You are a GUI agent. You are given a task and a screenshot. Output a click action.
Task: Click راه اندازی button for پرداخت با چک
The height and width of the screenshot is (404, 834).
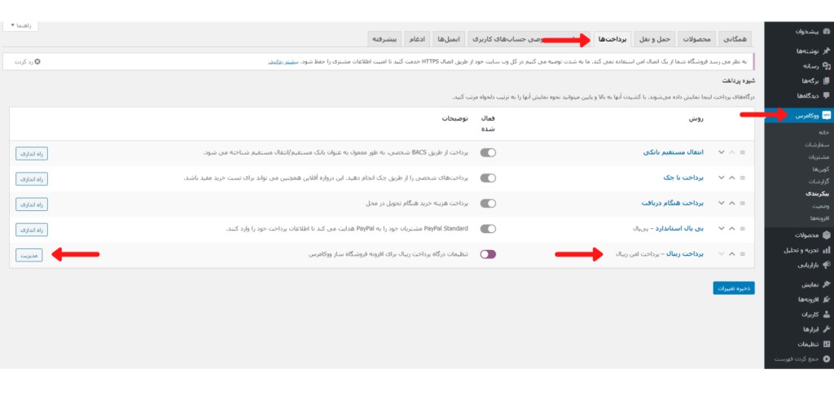pos(32,178)
